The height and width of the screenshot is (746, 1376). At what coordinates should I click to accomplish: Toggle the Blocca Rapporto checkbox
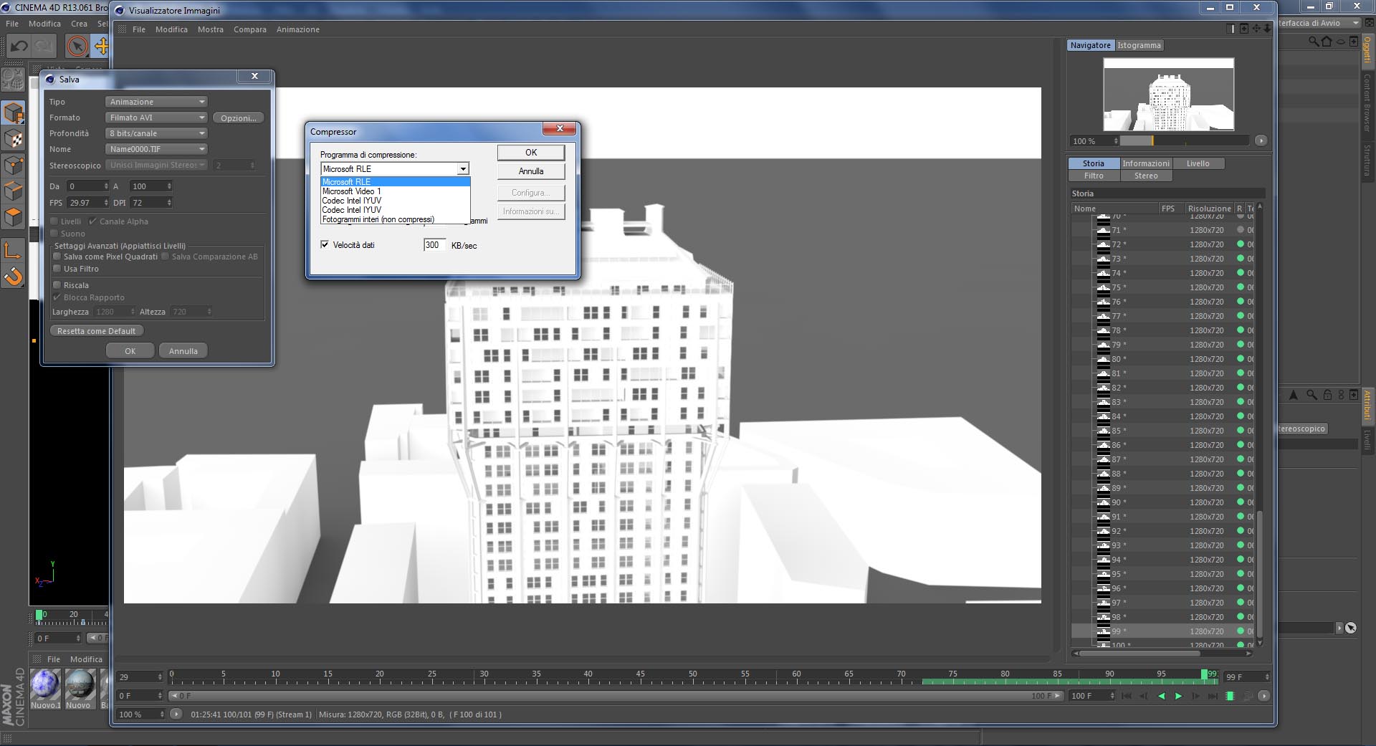pyautogui.click(x=57, y=297)
